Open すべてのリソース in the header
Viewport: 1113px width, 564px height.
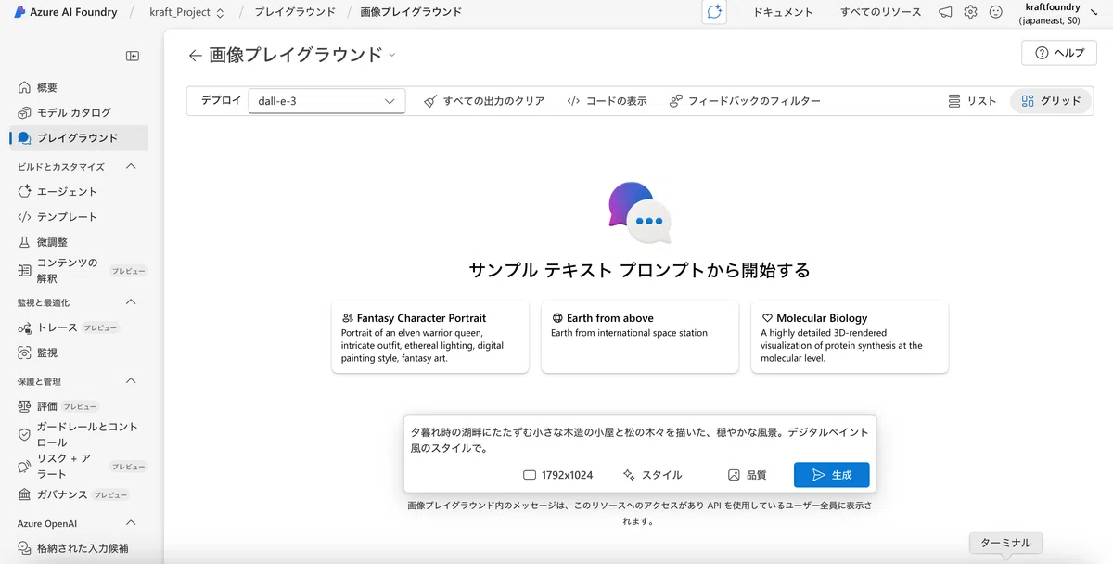click(880, 12)
